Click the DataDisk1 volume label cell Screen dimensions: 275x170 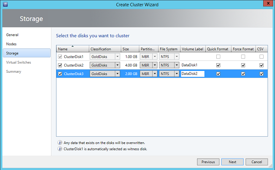pyautogui.click(x=189, y=65)
